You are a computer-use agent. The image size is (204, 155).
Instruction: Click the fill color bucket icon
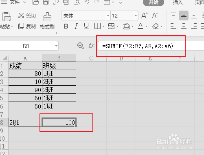click(x=127, y=26)
